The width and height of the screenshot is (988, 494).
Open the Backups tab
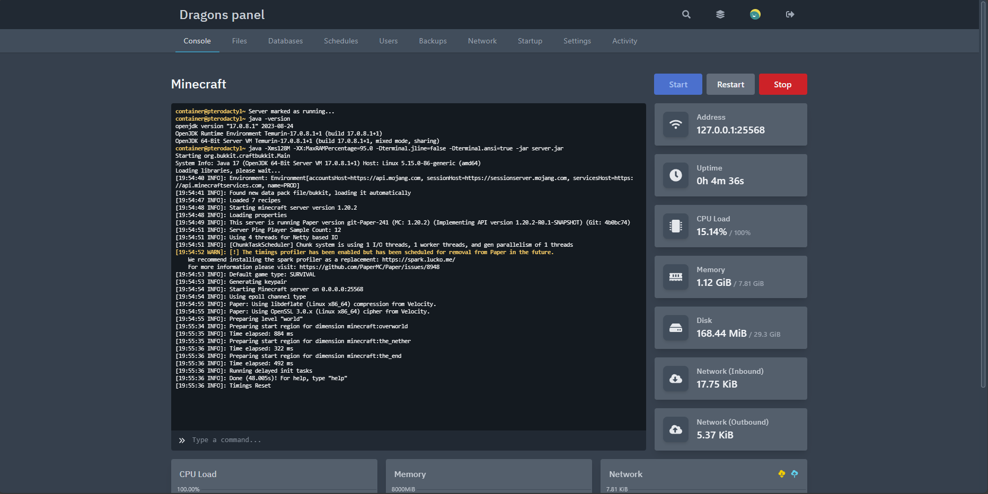coord(433,41)
